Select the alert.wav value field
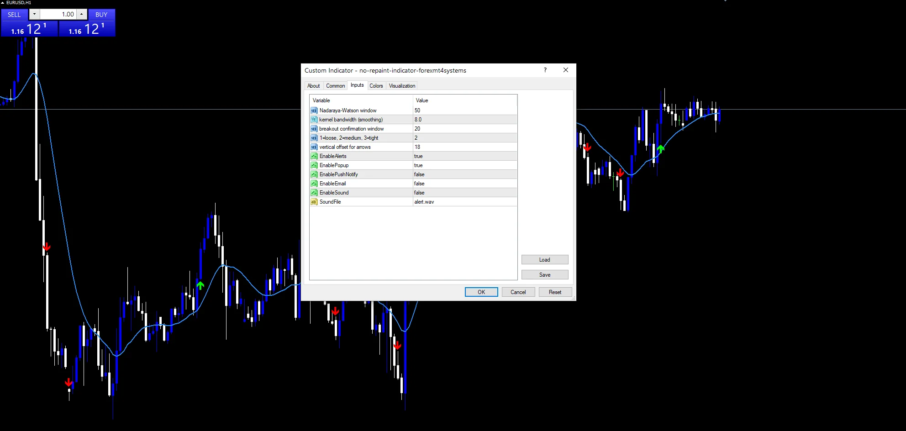This screenshot has width=906, height=431. (x=465, y=202)
